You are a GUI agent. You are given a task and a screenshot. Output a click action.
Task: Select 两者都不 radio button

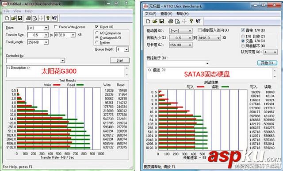[x=243, y=46]
